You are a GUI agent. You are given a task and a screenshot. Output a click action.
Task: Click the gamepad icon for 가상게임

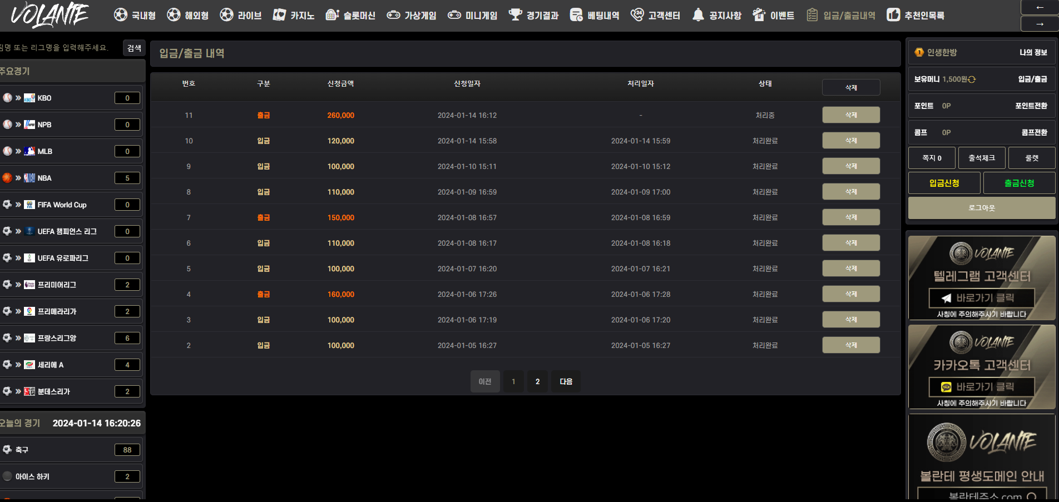(393, 15)
